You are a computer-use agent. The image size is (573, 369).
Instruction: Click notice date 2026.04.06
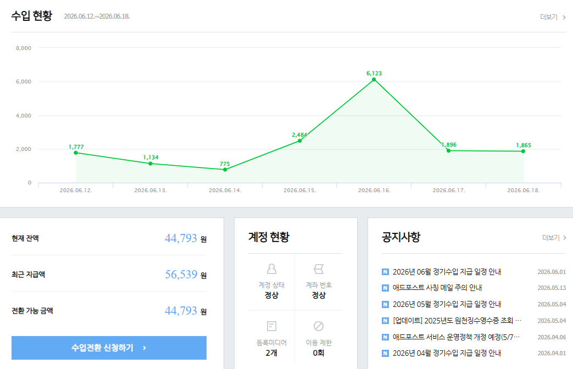pos(552,337)
